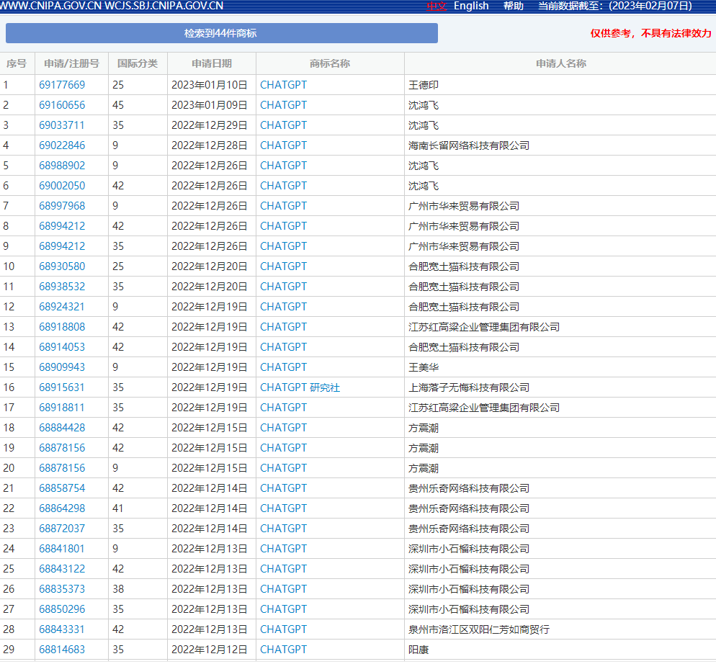The height and width of the screenshot is (664, 716).
Task: Select the date 2023年01月09日
Action: [209, 105]
